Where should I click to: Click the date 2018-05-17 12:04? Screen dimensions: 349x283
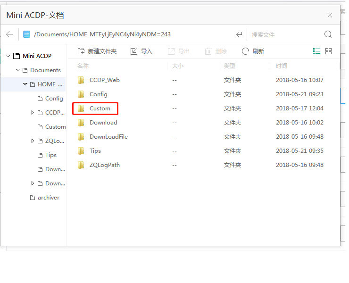tap(299, 108)
